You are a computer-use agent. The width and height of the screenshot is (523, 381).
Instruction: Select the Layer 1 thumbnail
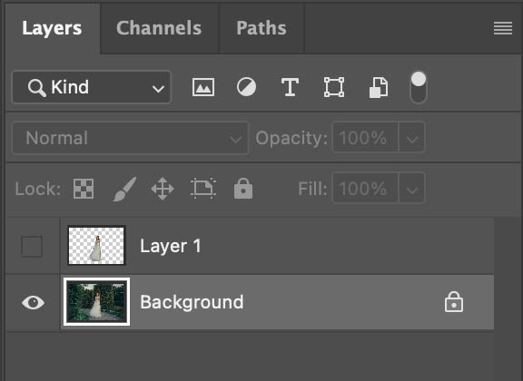point(96,246)
